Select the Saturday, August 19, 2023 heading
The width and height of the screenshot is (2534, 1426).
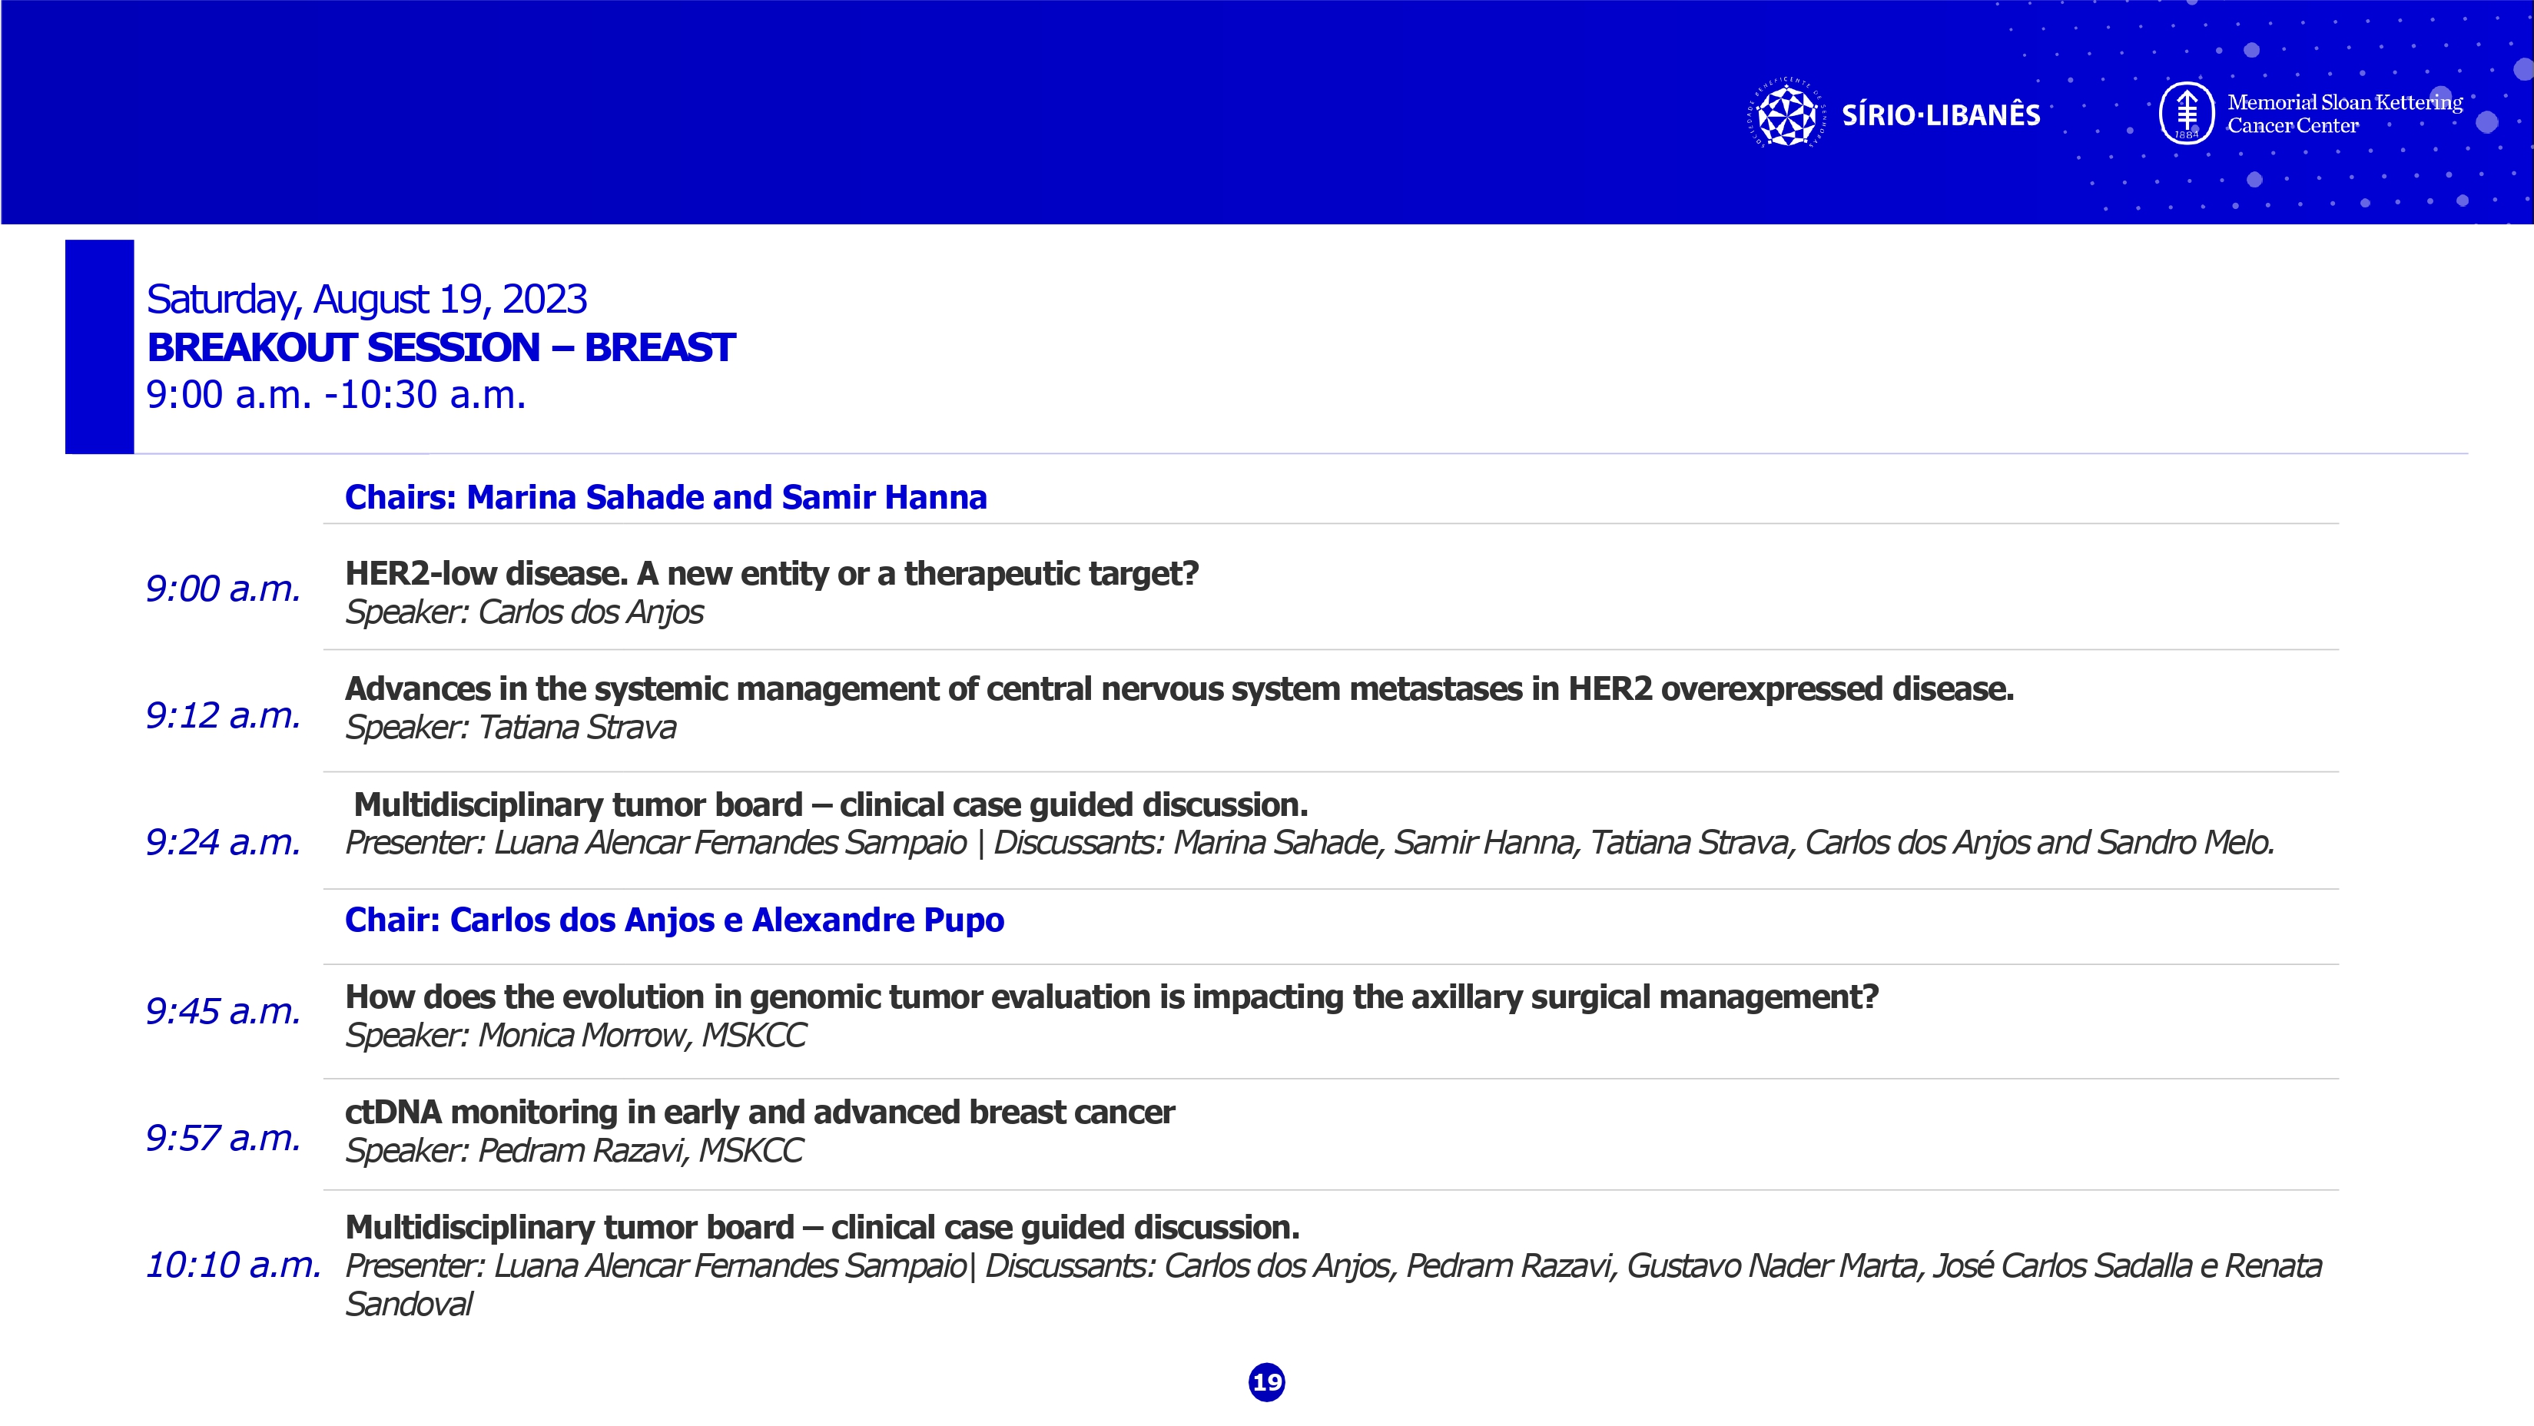point(366,299)
